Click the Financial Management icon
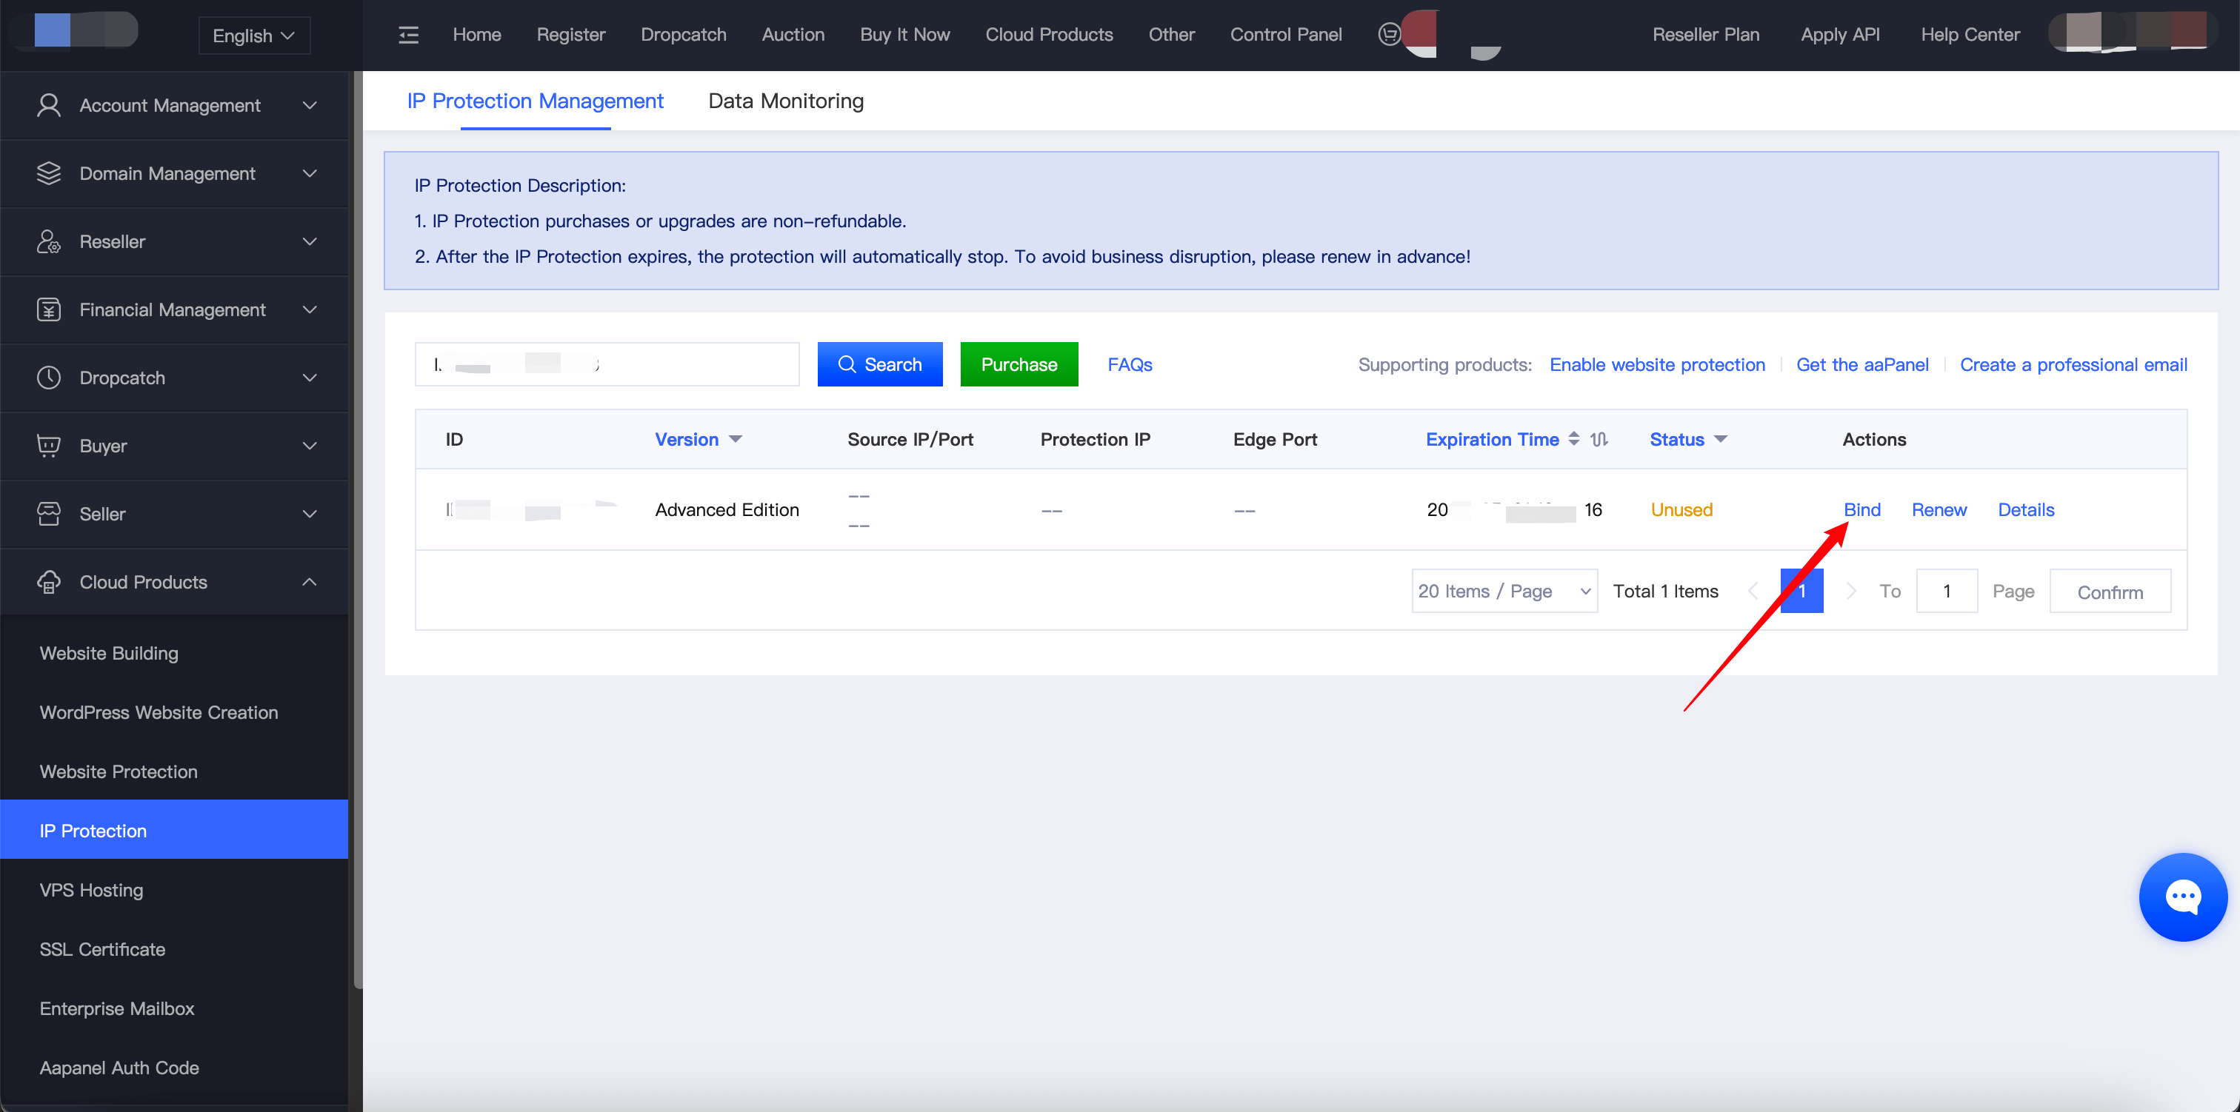2240x1112 pixels. [49, 309]
